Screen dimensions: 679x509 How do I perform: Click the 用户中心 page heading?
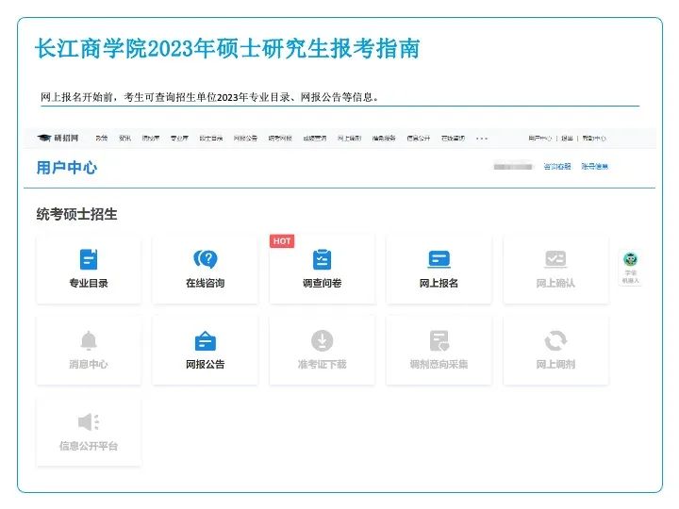coord(67,168)
